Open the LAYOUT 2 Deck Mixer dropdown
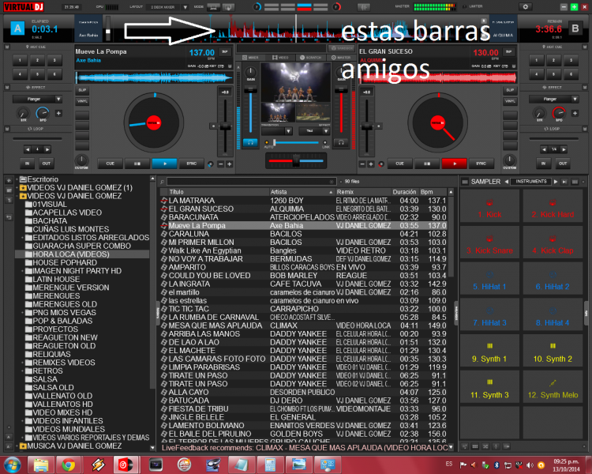 click(x=185, y=7)
